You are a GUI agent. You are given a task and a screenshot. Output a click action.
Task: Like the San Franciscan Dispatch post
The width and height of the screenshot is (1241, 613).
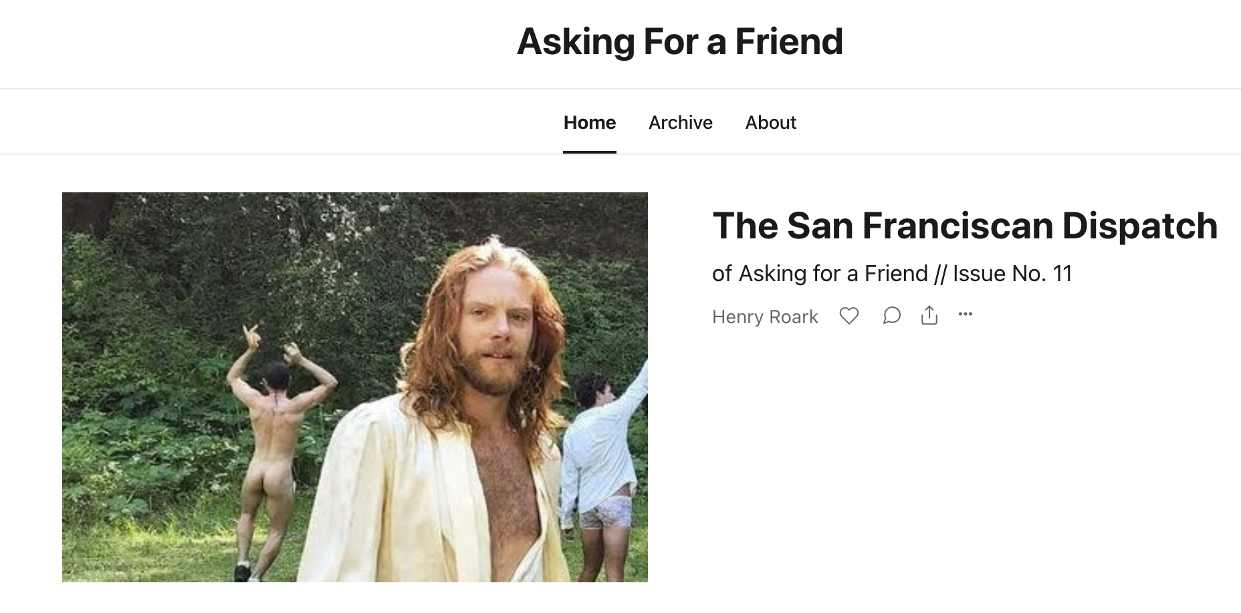click(849, 316)
